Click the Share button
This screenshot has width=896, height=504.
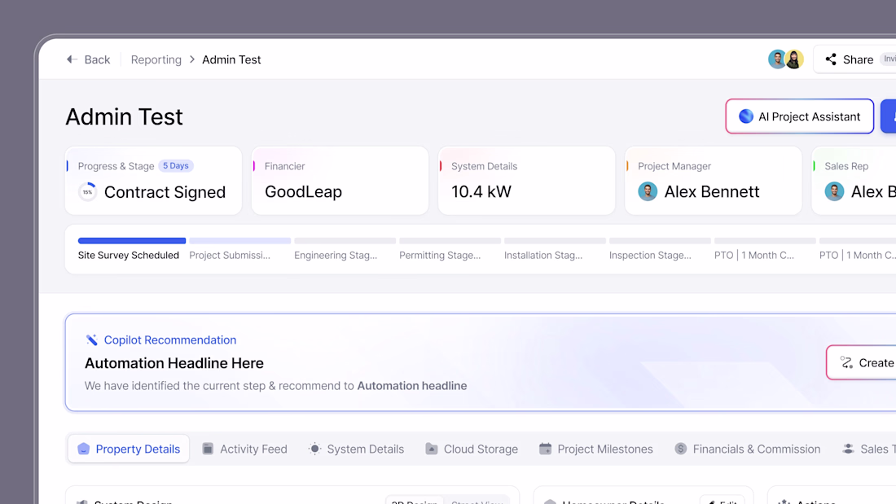[850, 59]
